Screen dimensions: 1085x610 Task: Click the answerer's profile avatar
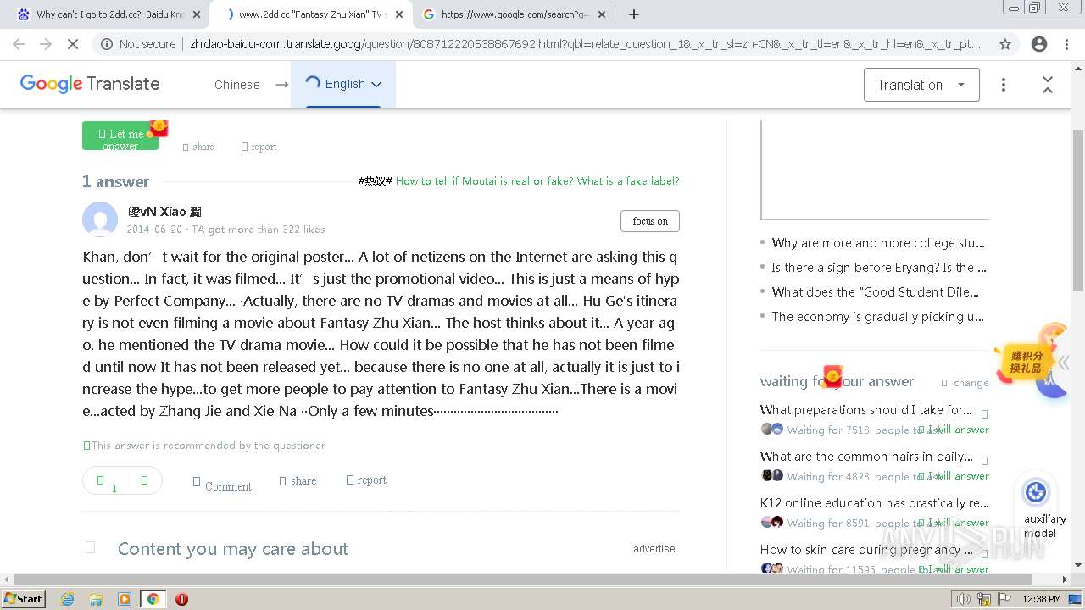100,219
